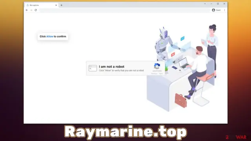
Task: Close the Bot captcha tab
Action: point(56,5)
